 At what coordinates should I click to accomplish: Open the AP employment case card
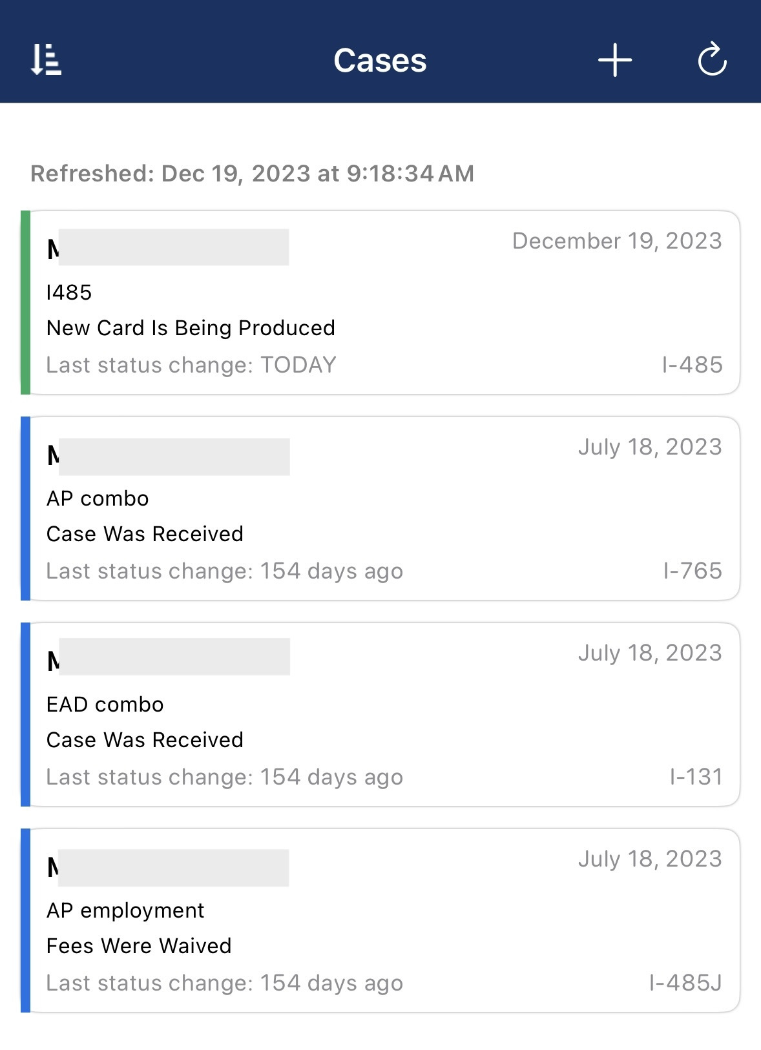(x=380, y=920)
